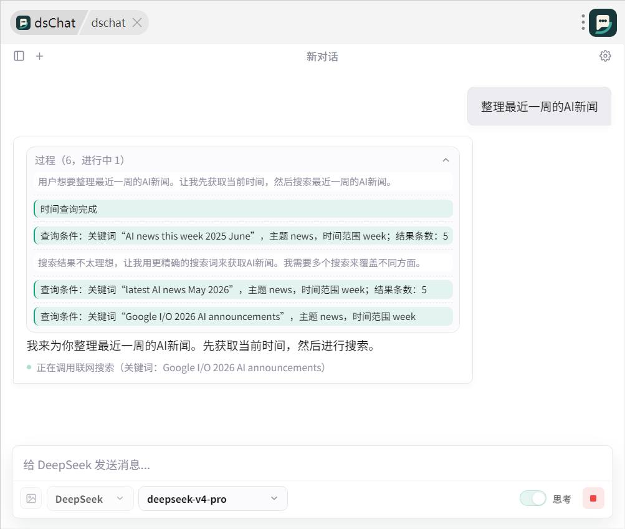Click the dsChat app logo top right
The height and width of the screenshot is (529, 625).
[x=603, y=22]
